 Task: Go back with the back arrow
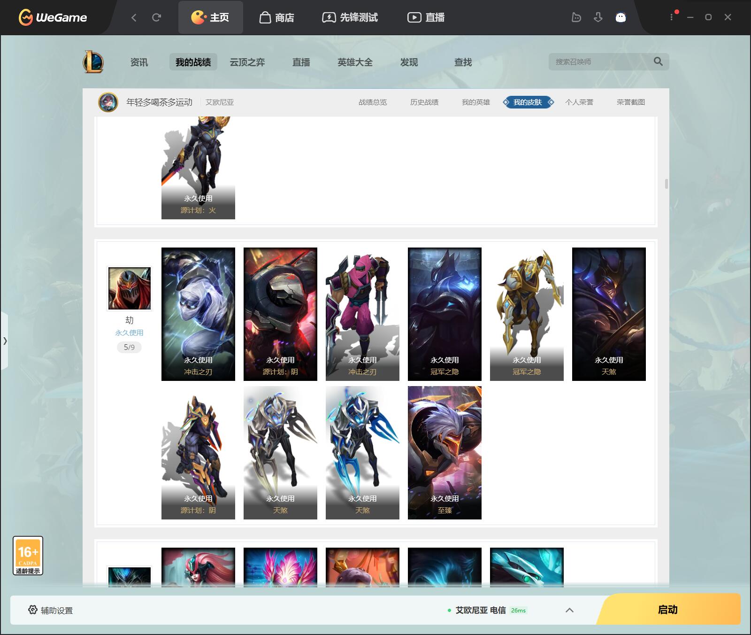(134, 17)
